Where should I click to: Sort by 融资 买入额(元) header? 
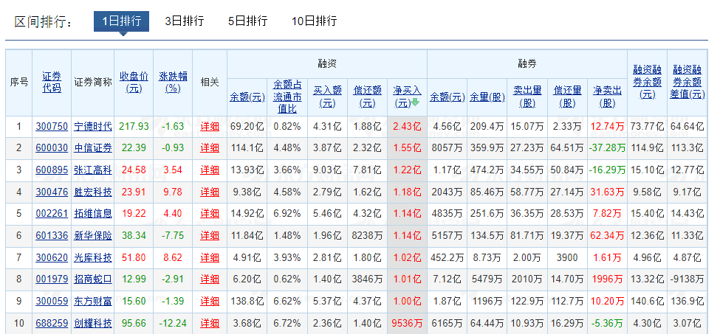coord(327,97)
